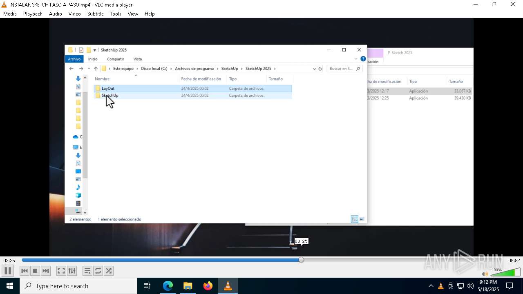Click the Compartir tab in the video's Explorer
The image size is (523, 294).
click(116, 59)
